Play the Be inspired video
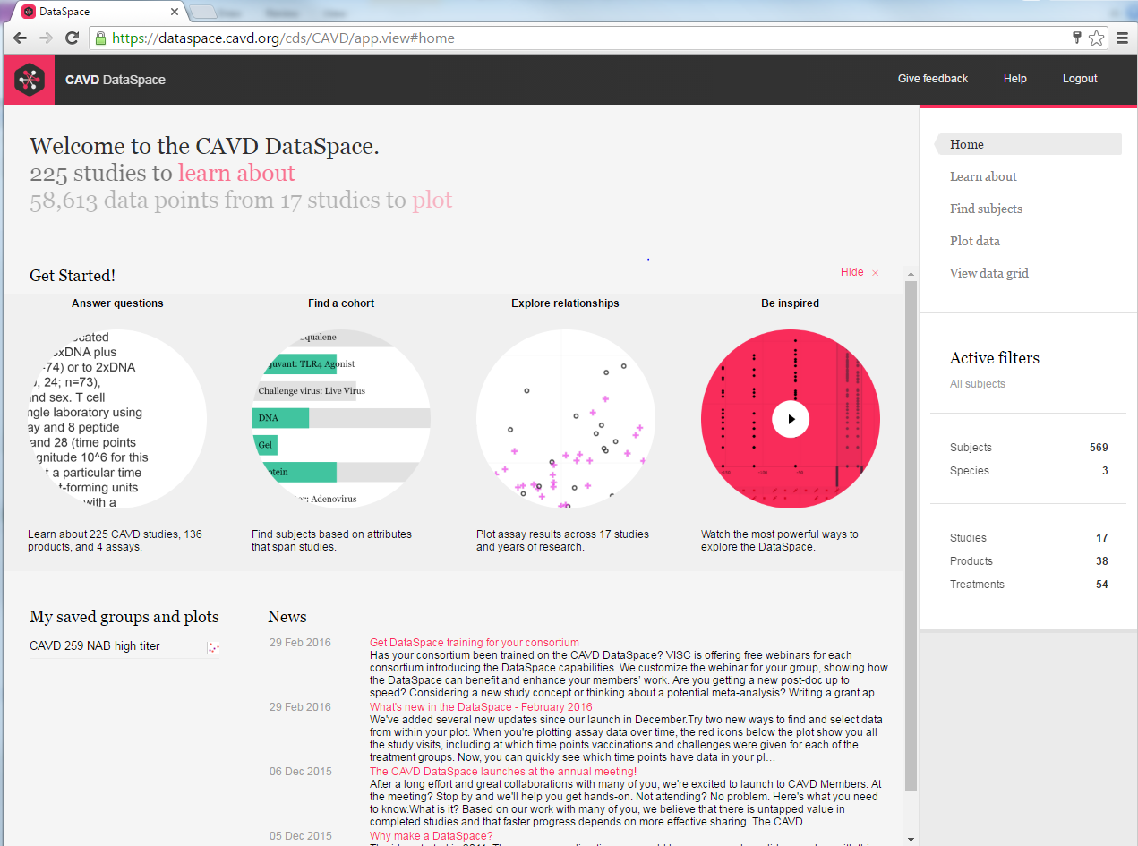Image resolution: width=1138 pixels, height=846 pixels. (x=791, y=419)
